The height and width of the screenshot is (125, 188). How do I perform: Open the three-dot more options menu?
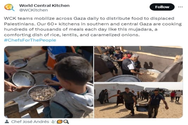[x=180, y=7]
